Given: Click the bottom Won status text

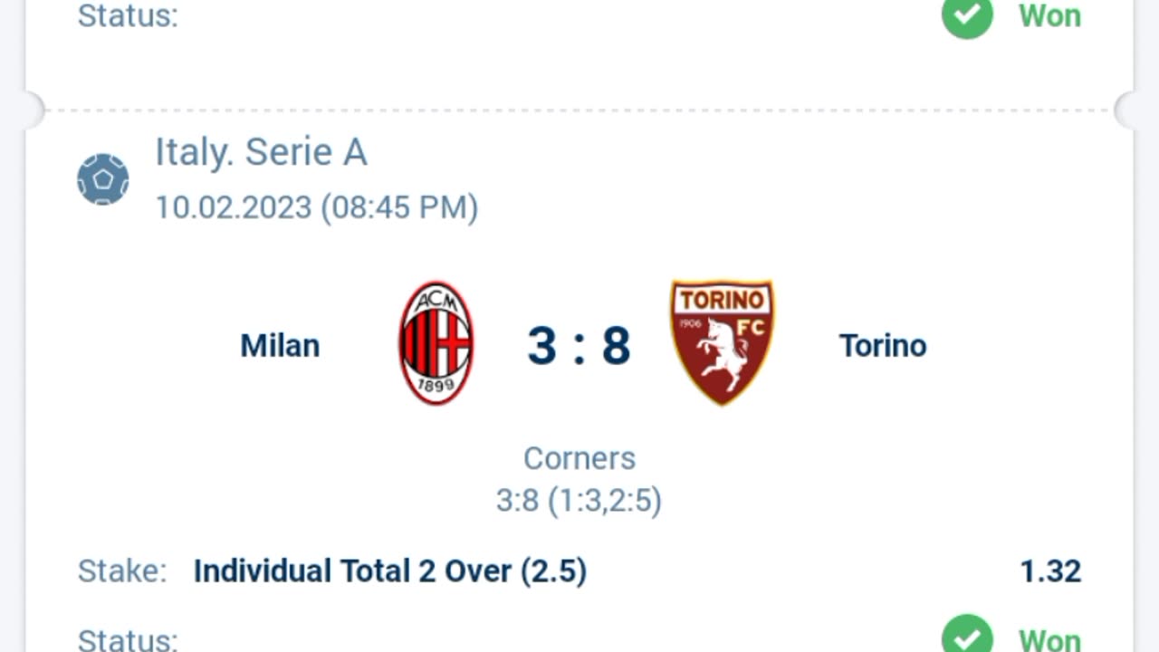Looking at the screenshot, I should pyautogui.click(x=1049, y=639).
